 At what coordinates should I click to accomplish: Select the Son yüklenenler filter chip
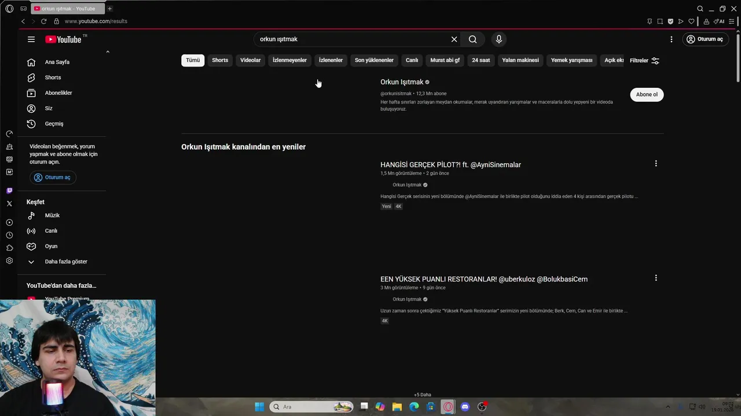click(374, 60)
